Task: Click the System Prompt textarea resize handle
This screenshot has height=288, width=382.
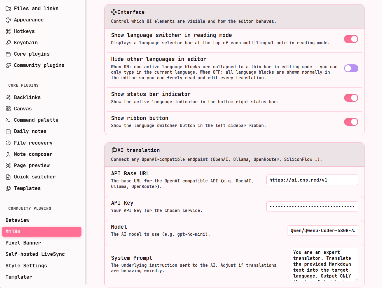Action: [357, 280]
